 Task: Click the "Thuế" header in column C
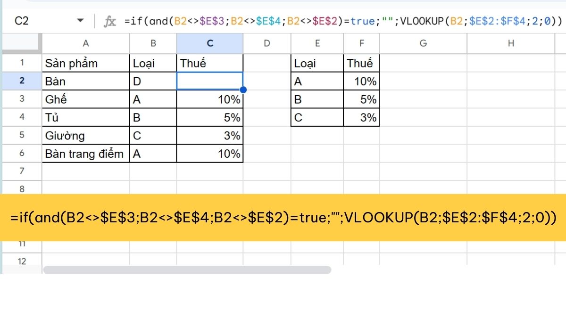coord(210,63)
